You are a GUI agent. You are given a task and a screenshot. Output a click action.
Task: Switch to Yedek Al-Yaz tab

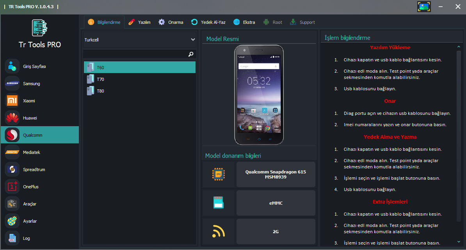click(208, 22)
